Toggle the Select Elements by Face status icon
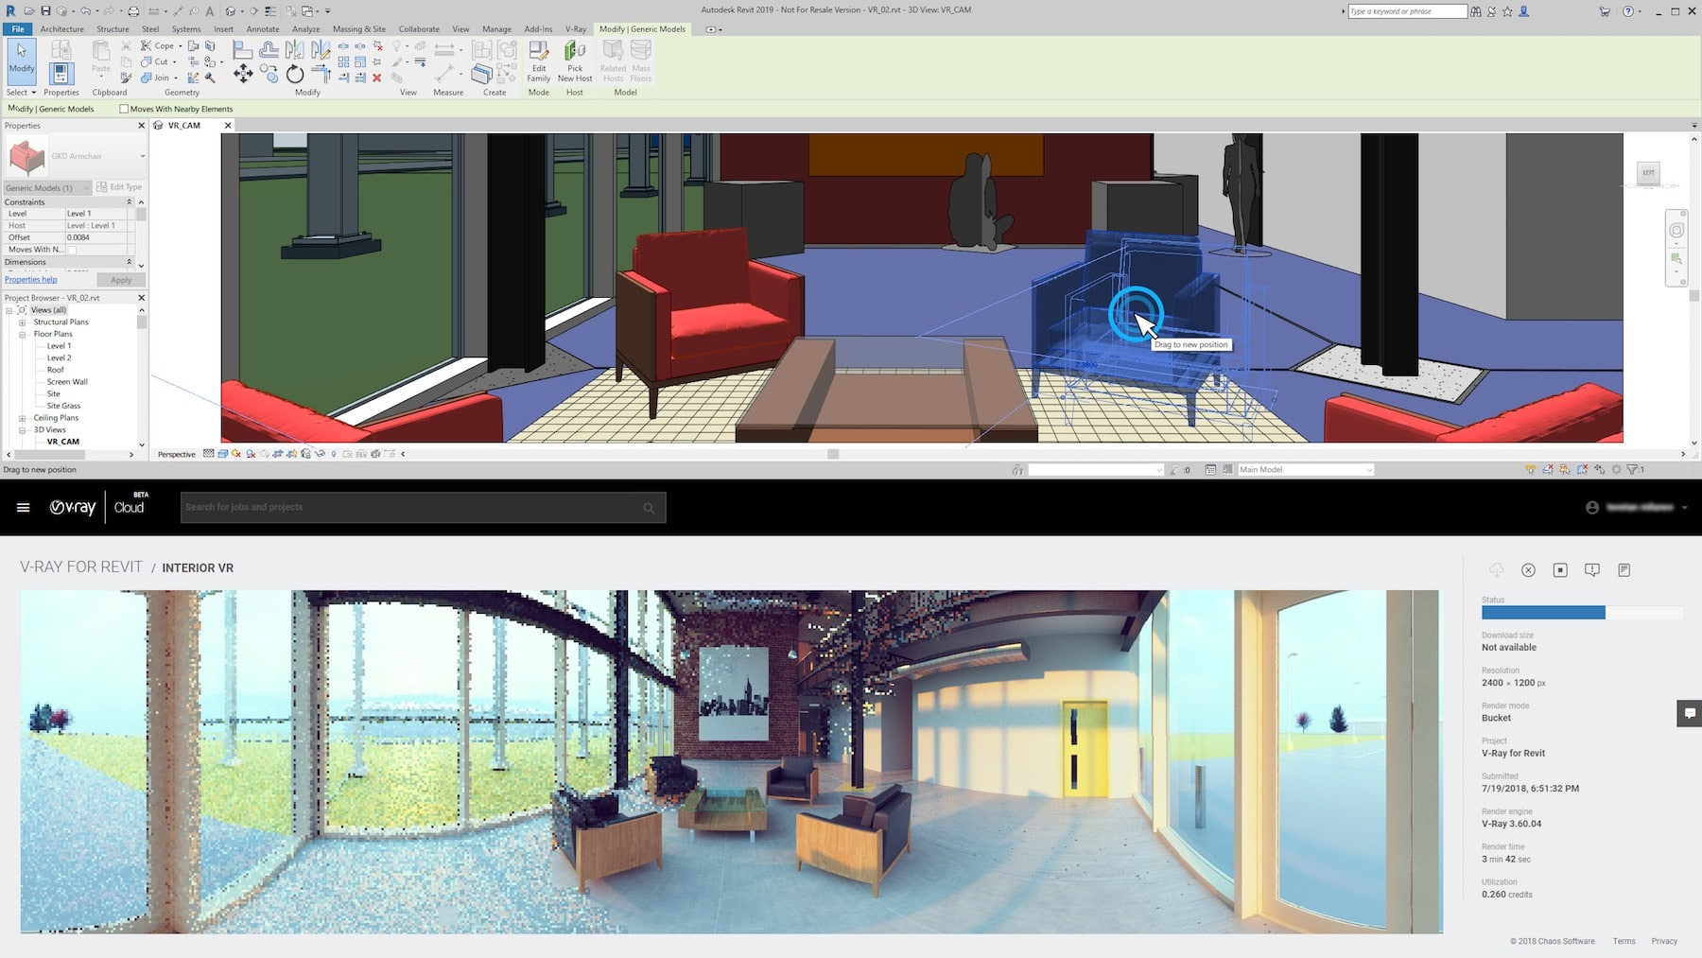The height and width of the screenshot is (958, 1702). 1582,469
